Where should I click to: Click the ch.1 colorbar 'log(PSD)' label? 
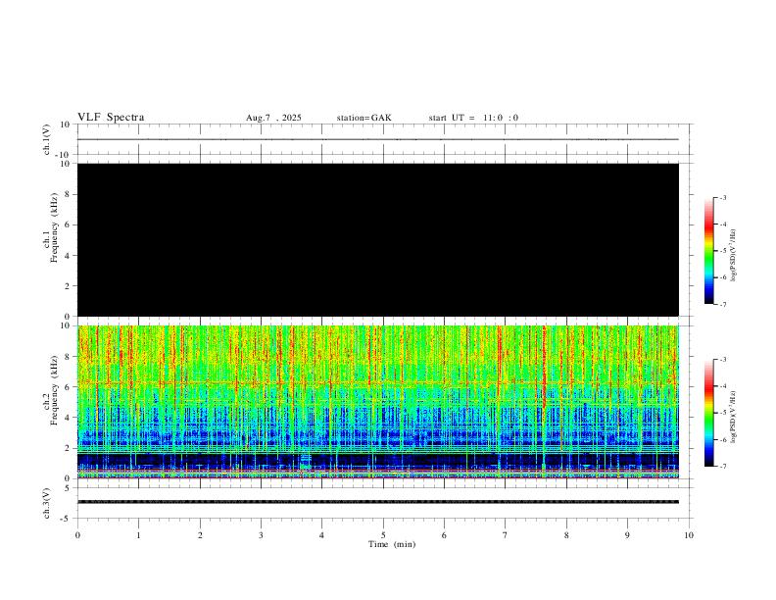pyautogui.click(x=733, y=256)
